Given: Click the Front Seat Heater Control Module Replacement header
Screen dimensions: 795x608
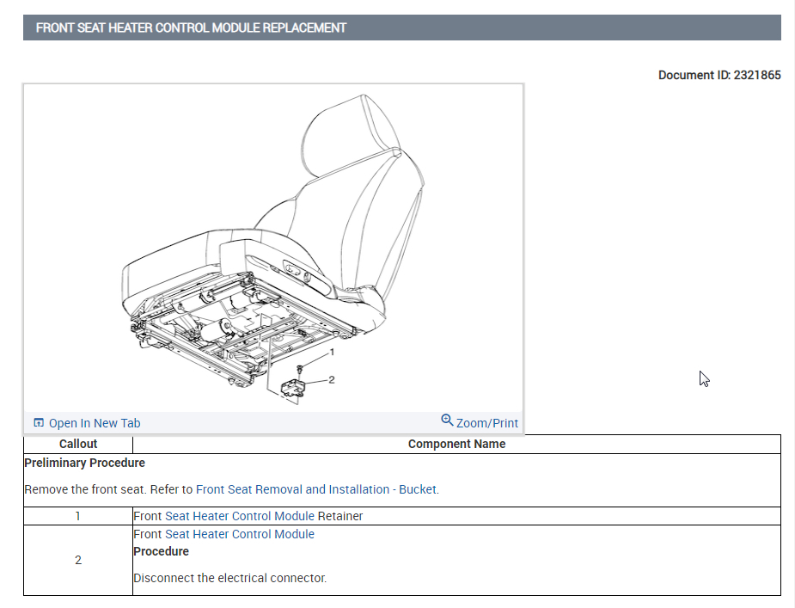Looking at the screenshot, I should pos(402,28).
